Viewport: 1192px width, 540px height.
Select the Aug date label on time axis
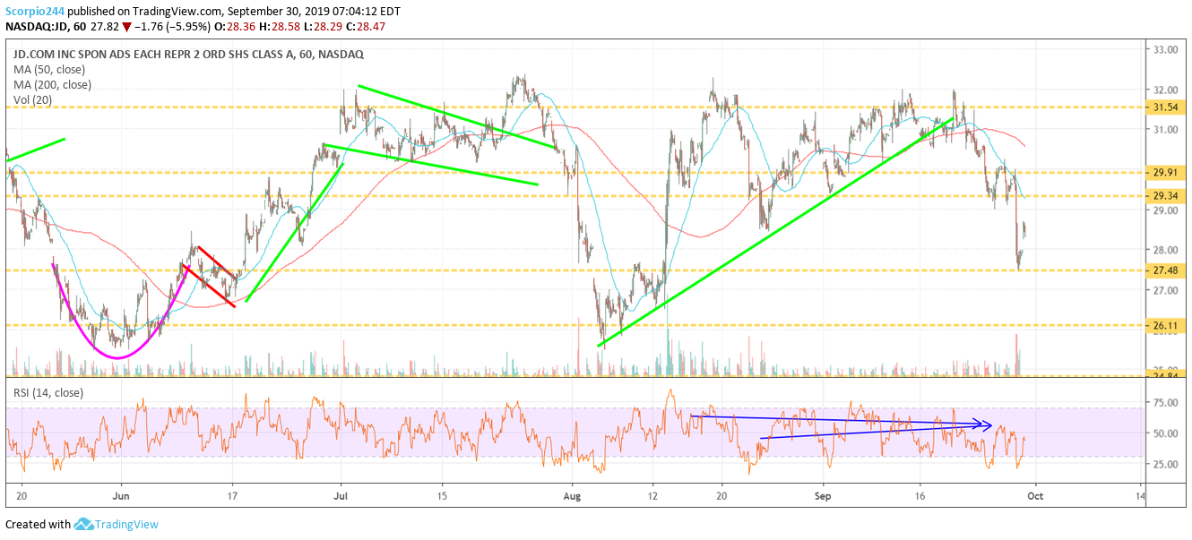(x=574, y=493)
